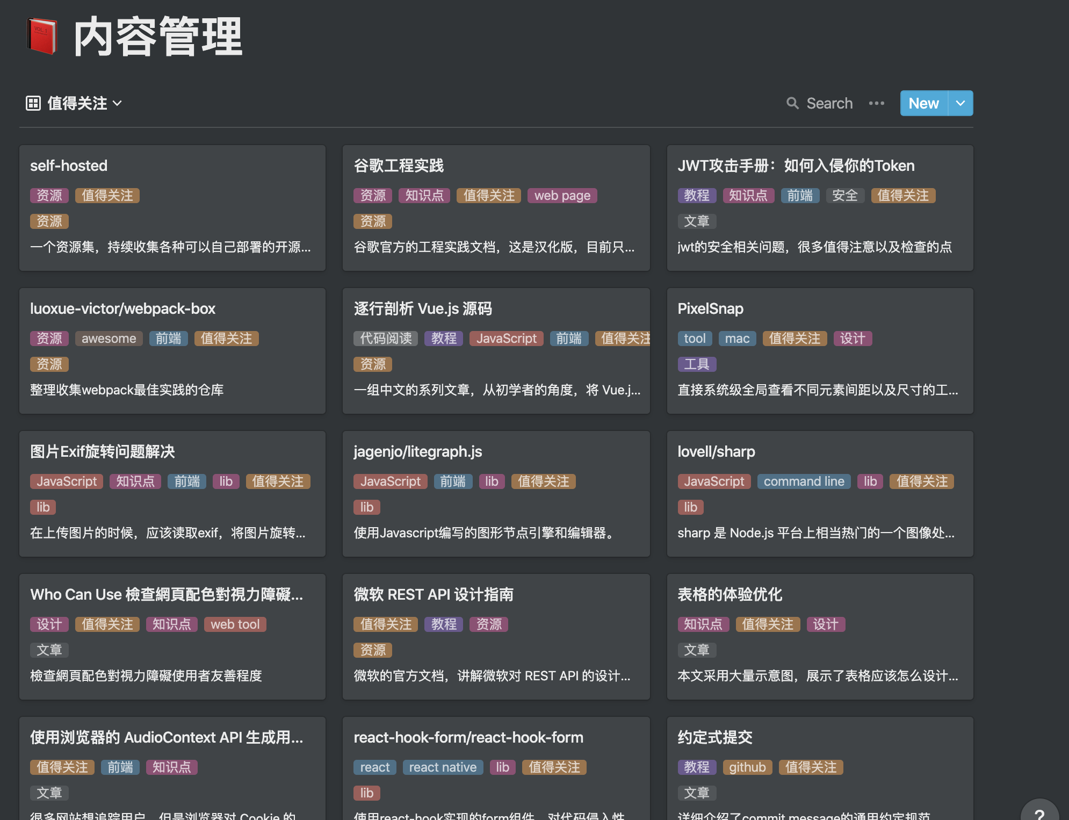The height and width of the screenshot is (820, 1069).
Task: Open the PixelSnap card title
Action: (710, 308)
